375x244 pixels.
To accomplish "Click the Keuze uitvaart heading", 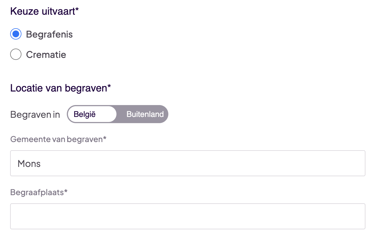I will [44, 11].
